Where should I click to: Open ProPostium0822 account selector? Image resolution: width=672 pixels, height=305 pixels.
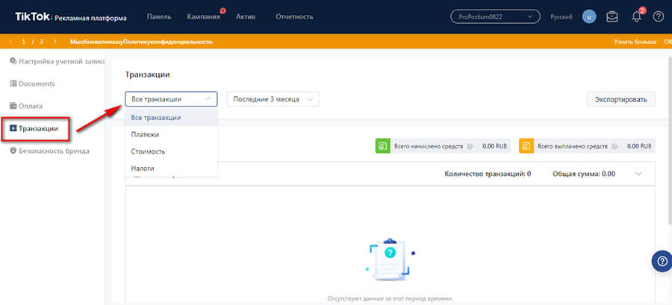pos(495,16)
